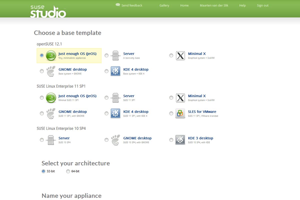
Task: Select the JeOS template for SLES 11 SP1
Action: tap(42, 98)
